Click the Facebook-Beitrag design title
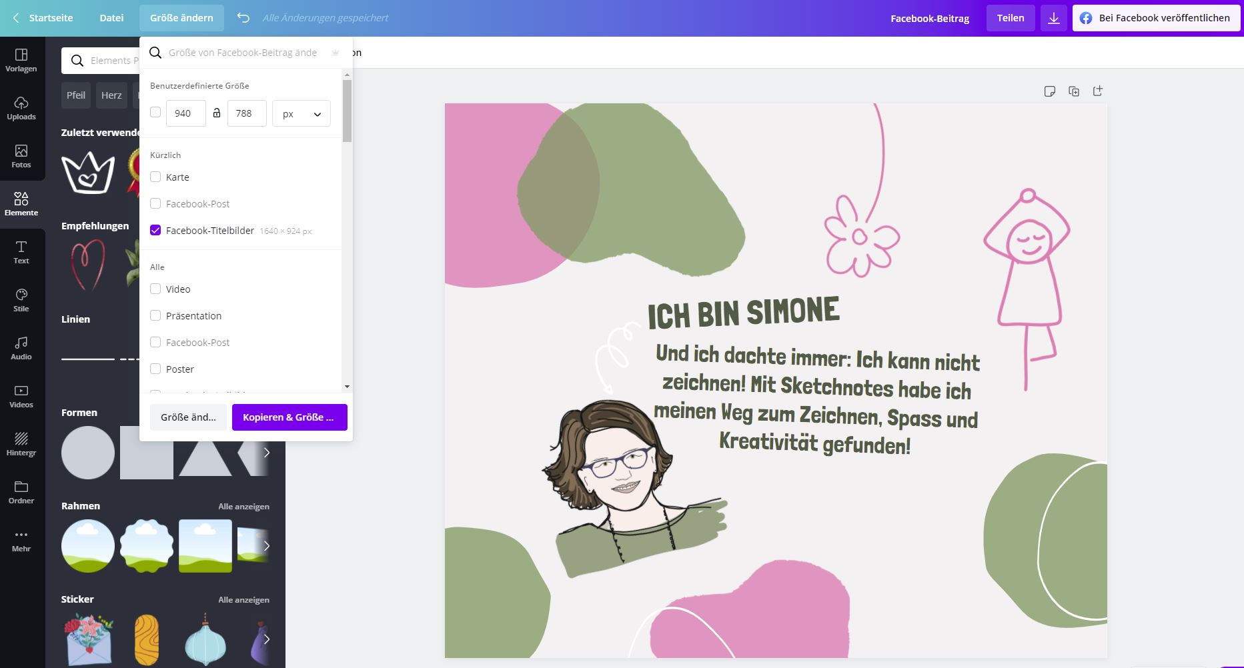The height and width of the screenshot is (668, 1244). (x=930, y=19)
